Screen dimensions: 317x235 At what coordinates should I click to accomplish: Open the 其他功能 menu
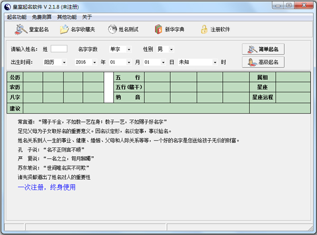coord(67,17)
